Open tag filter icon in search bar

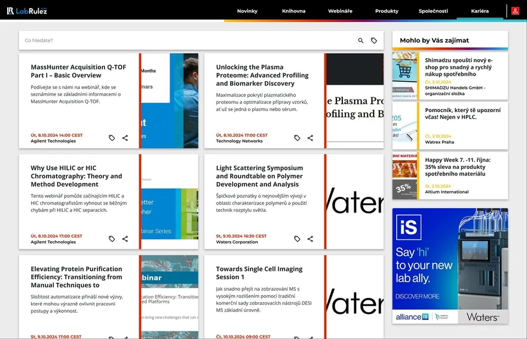(x=374, y=41)
